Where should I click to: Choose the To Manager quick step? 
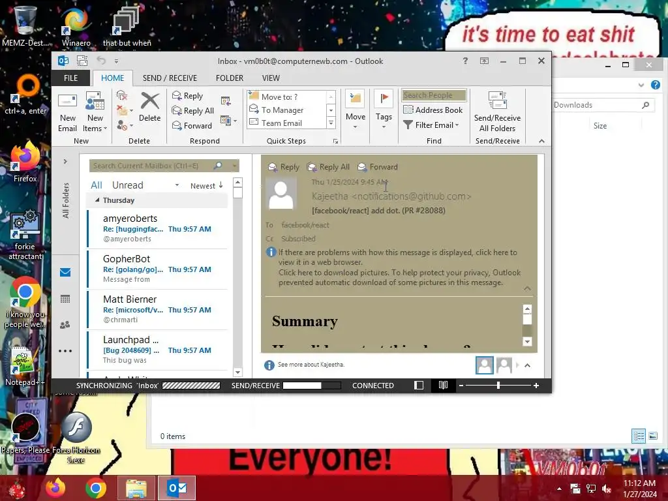click(286, 110)
